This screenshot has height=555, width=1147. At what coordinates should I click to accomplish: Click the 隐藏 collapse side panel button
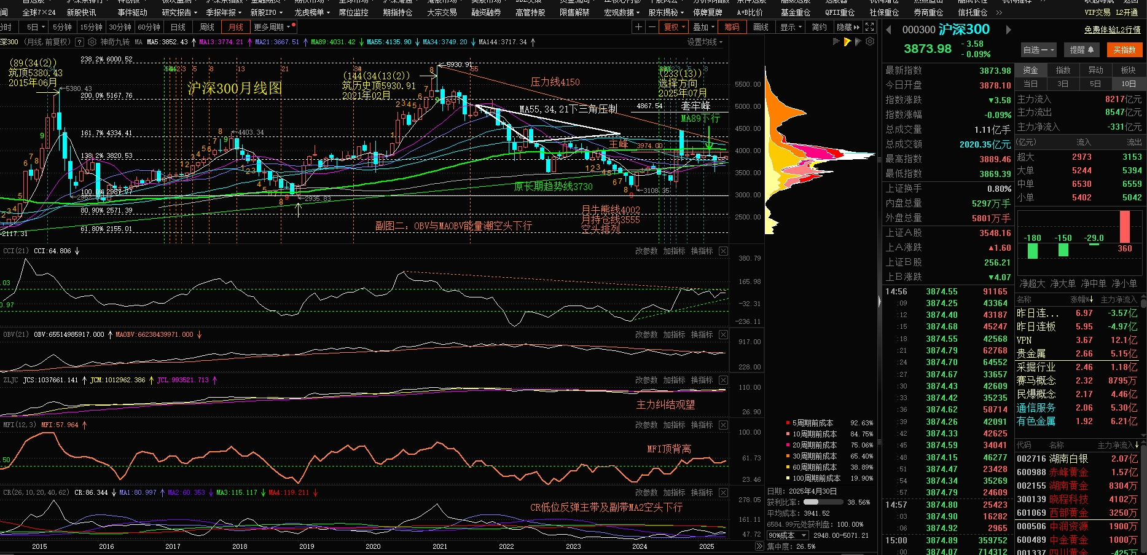[848, 27]
